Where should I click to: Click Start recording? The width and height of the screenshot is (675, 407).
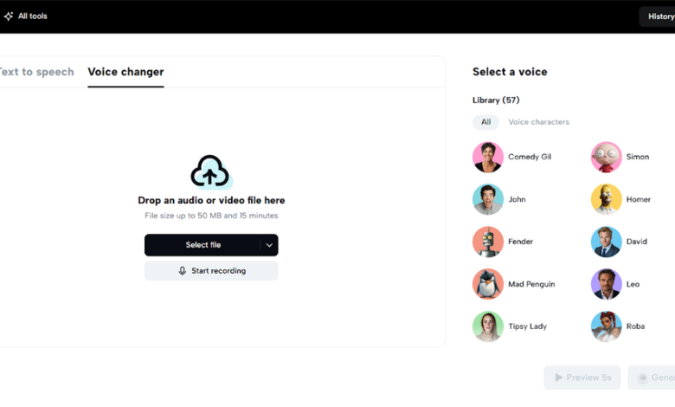tap(211, 271)
